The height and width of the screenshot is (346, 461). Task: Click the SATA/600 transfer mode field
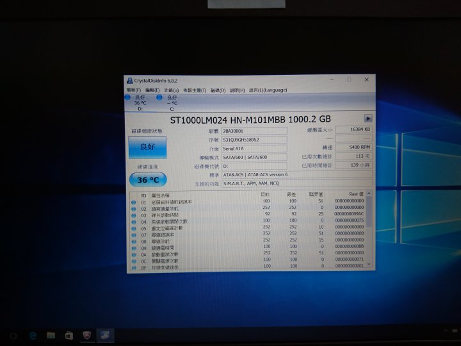(x=254, y=158)
